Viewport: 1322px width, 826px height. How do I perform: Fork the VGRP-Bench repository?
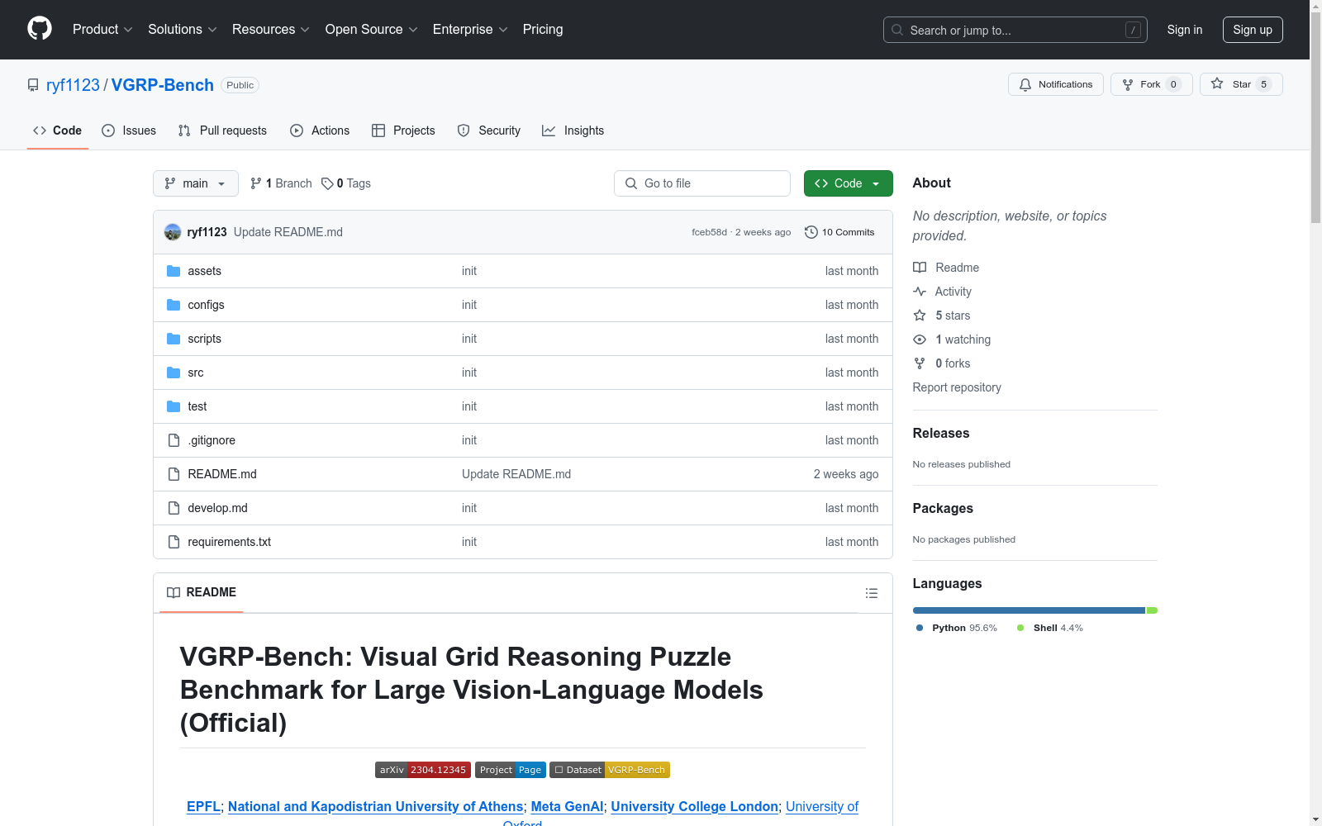tap(1151, 84)
